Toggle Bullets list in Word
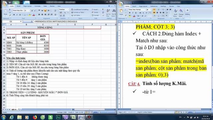Screen dimensions: 213x120 coord(154,10)
